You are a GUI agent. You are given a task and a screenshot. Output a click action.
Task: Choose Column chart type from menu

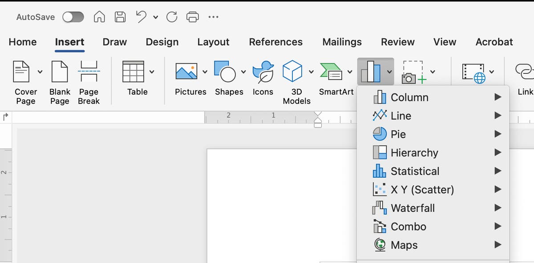point(433,97)
